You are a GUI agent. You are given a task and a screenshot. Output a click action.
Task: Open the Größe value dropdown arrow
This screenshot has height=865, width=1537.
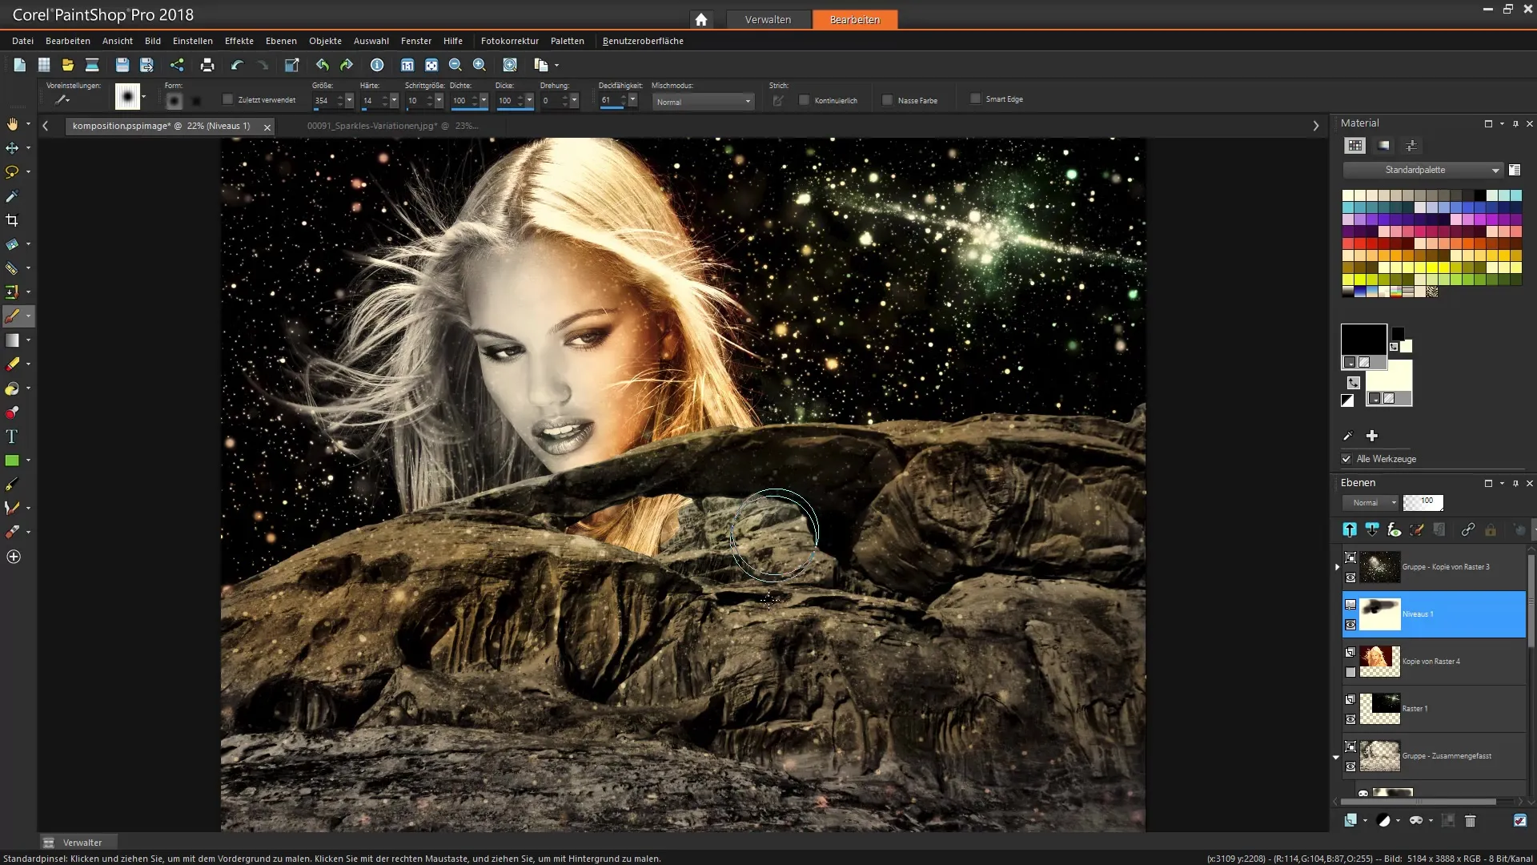350,101
